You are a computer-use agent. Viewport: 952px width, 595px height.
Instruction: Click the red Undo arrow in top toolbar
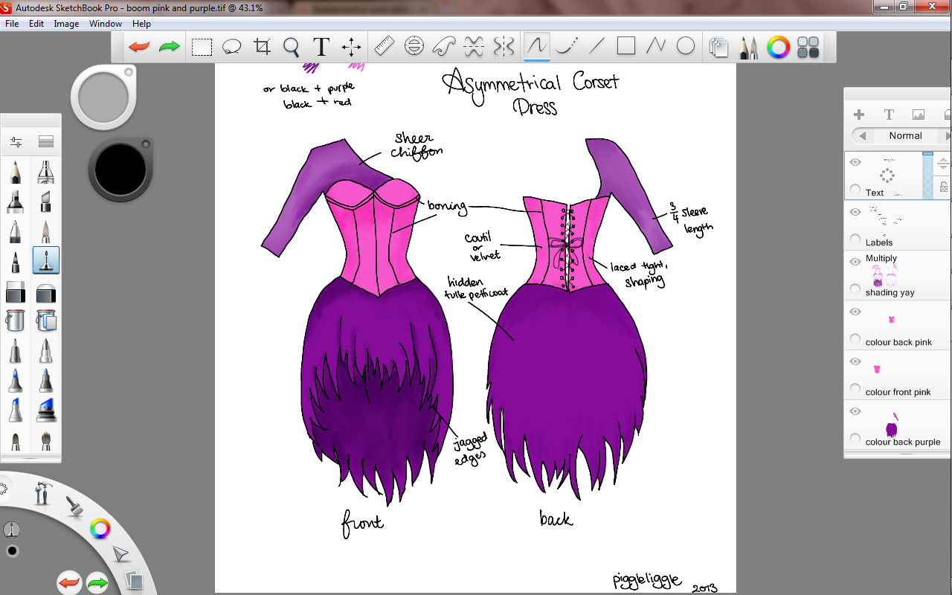pos(139,47)
